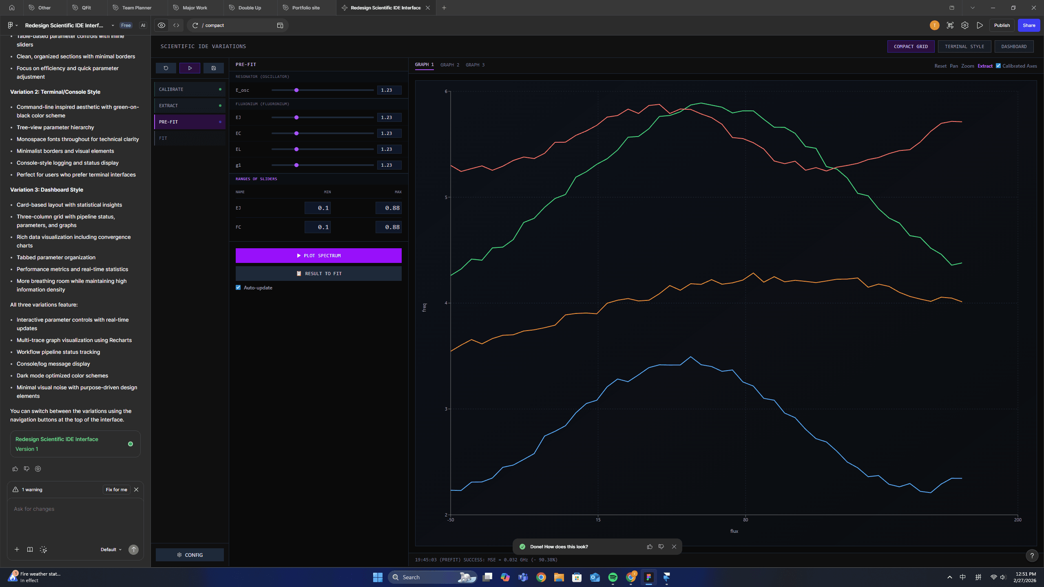Open Spotify from the taskbar
This screenshot has height=587, width=1044.
[x=613, y=577]
